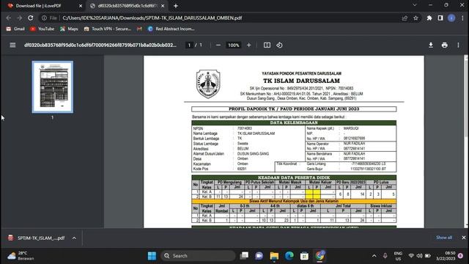Open the PDF viewer sidebar menu icon
This screenshot has height=264, width=469.
pos(12,45)
